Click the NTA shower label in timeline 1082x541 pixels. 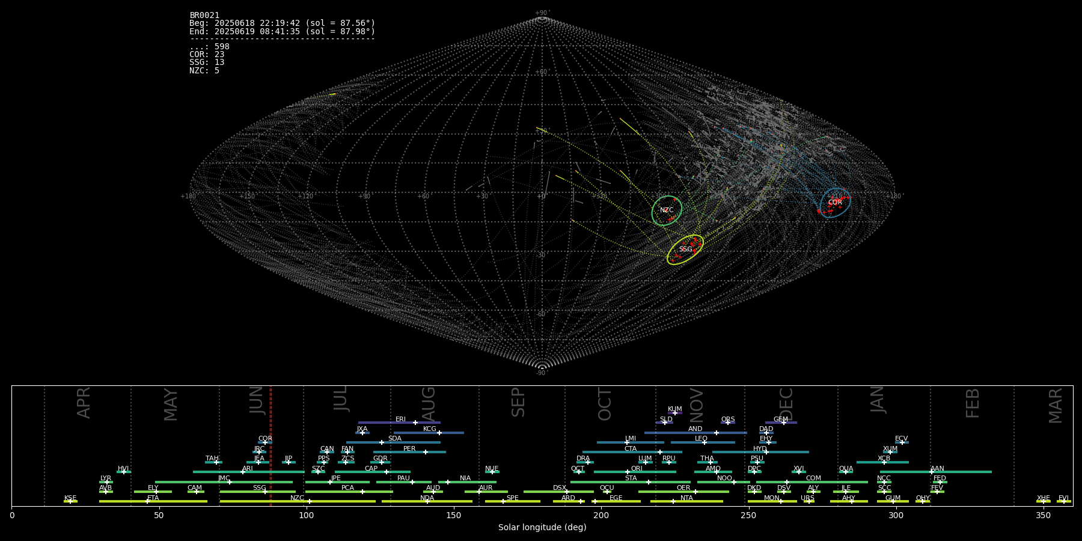click(686, 498)
